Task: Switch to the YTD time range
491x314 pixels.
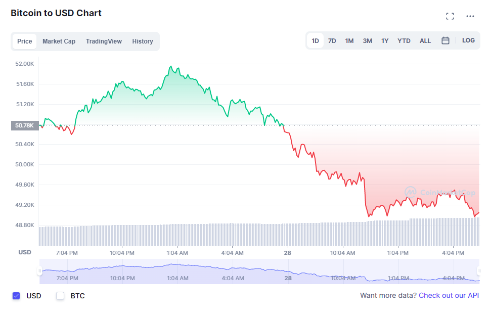Action: [404, 40]
